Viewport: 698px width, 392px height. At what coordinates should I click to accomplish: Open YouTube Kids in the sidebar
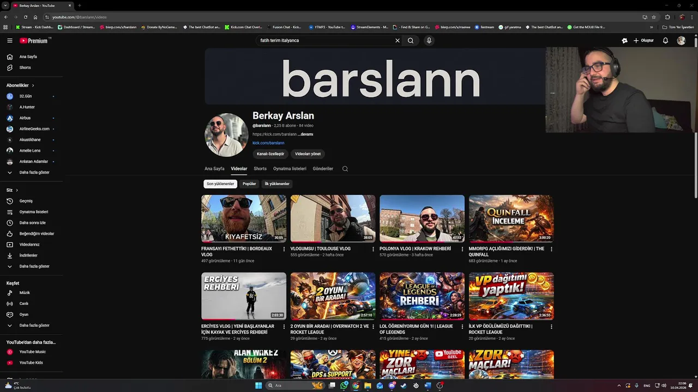31,363
